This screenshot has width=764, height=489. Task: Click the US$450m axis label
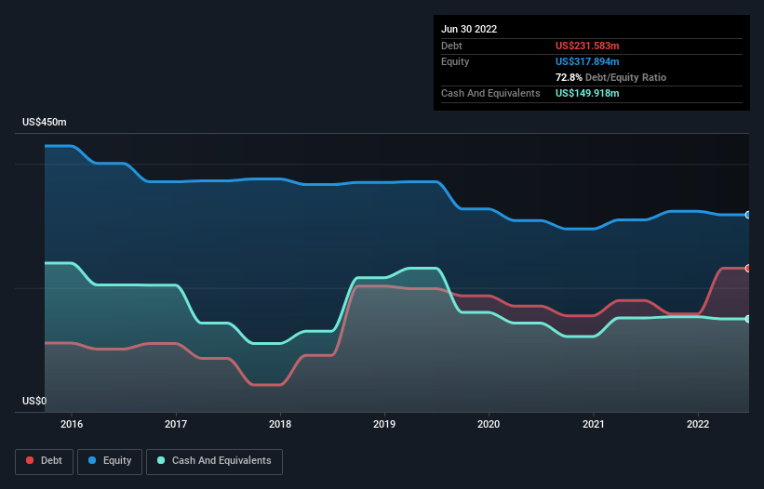pos(45,122)
